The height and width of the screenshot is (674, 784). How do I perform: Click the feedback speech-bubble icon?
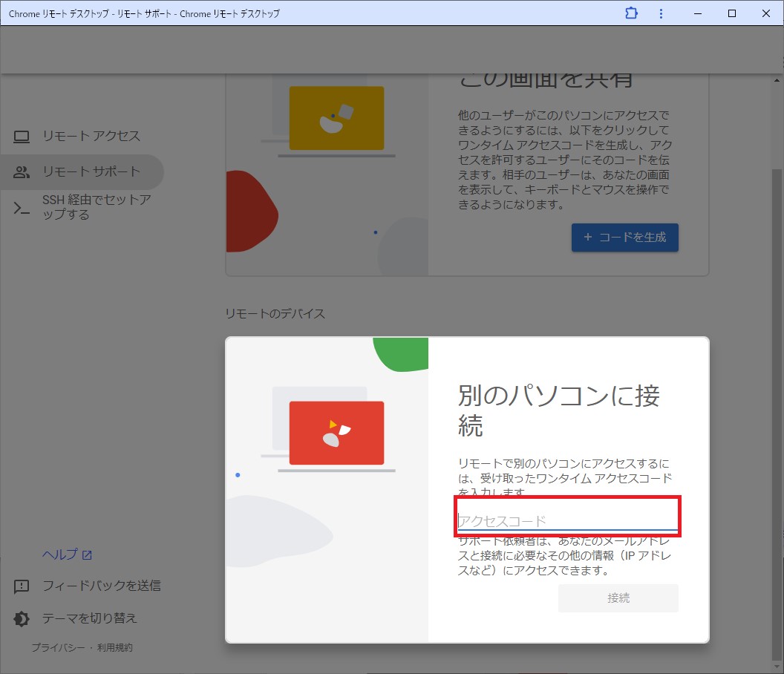click(22, 586)
